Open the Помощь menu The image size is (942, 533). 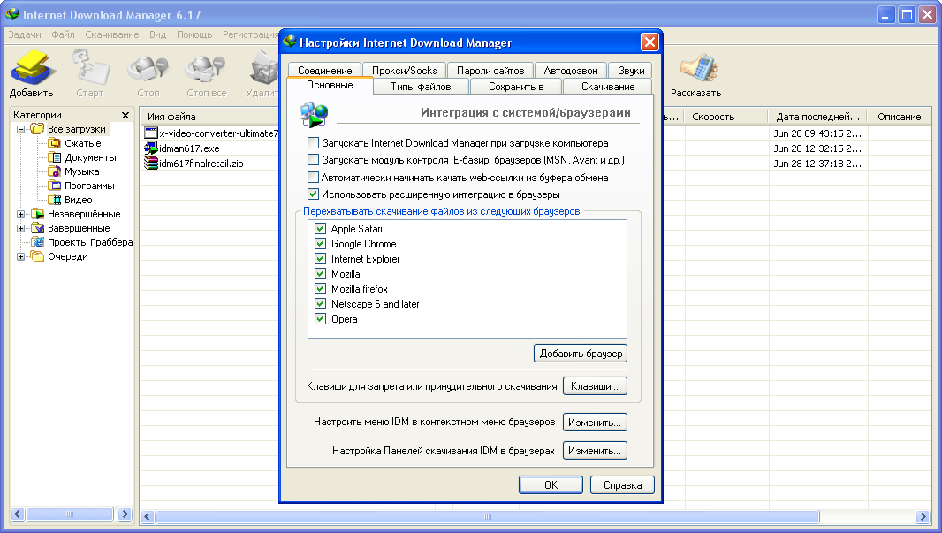[x=194, y=34]
